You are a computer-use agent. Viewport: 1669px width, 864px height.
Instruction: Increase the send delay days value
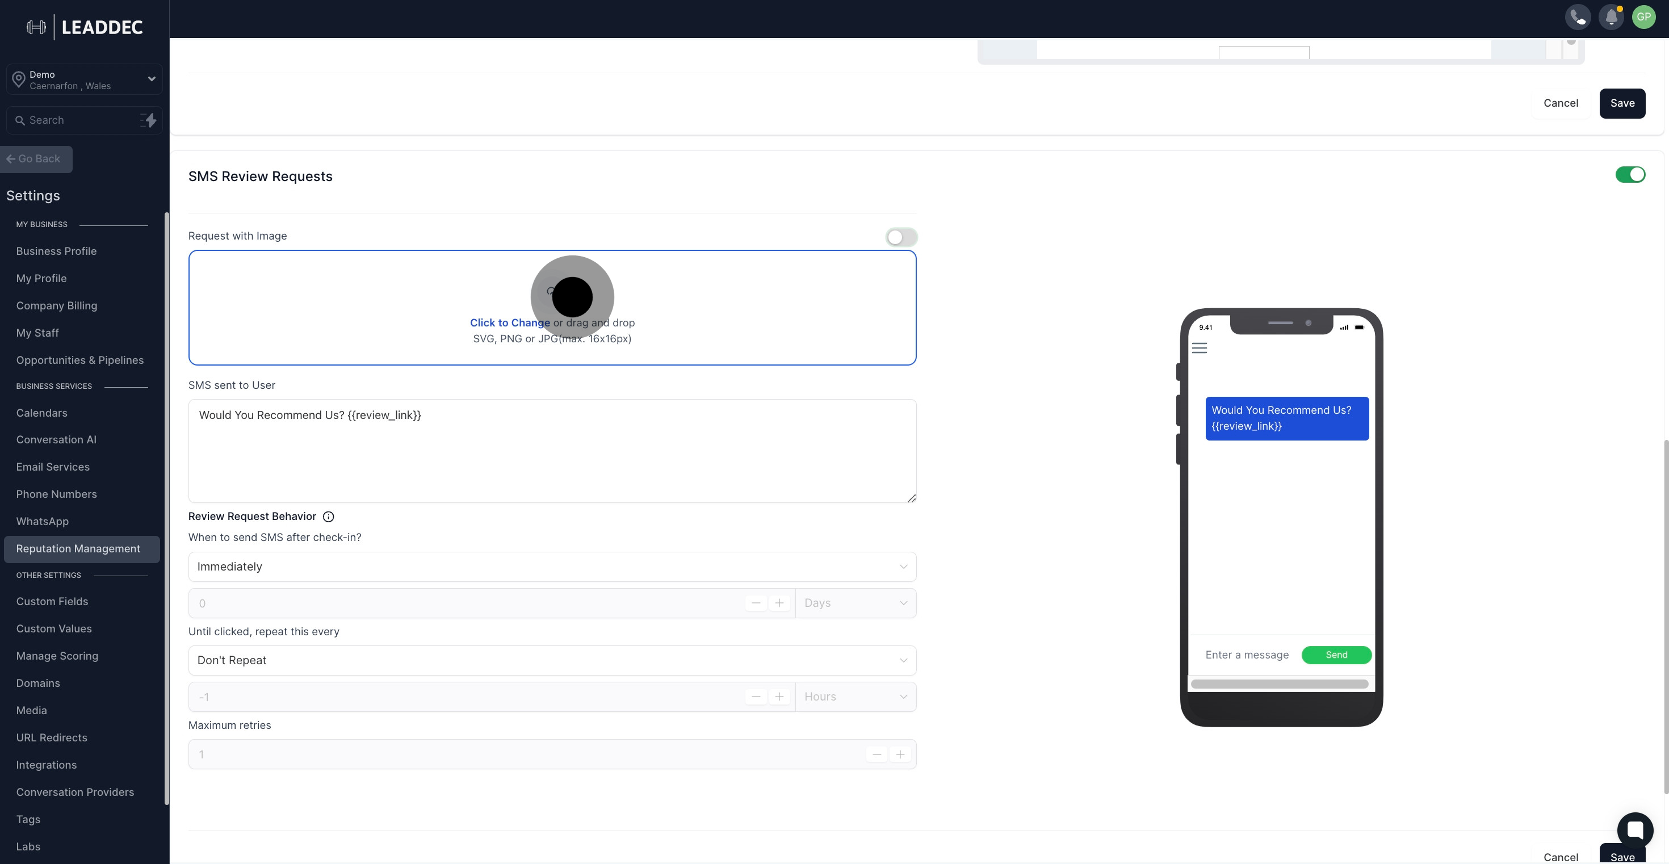(x=779, y=603)
